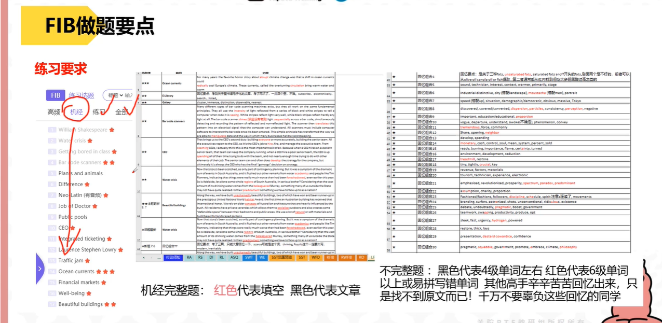Switch to ASQ sheet tab
Screen dimensions: 662x323
[x=234, y=257]
